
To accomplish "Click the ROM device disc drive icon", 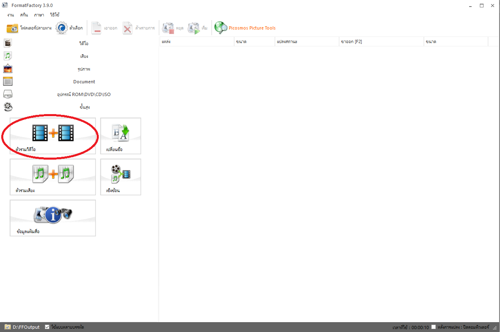I will pyautogui.click(x=8, y=94).
